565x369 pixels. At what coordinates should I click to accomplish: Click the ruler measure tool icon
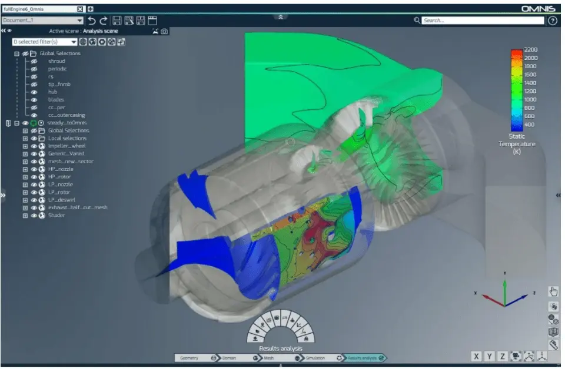click(553, 344)
